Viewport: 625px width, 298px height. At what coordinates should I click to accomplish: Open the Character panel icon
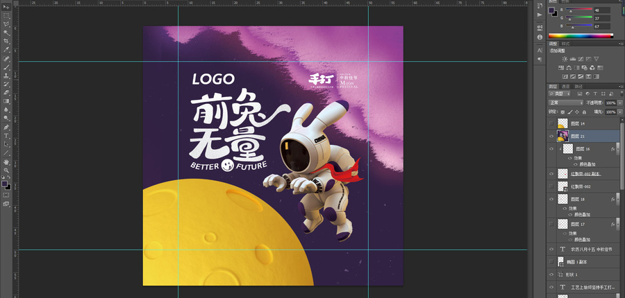click(540, 51)
